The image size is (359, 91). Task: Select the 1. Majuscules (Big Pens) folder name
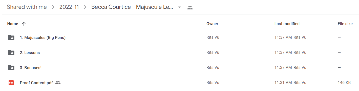point(43,38)
